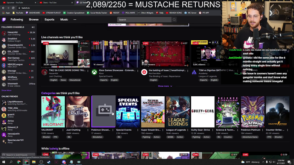Click the MOBA tag under League of Legends
The width and height of the screenshot is (294, 165).
point(170,137)
